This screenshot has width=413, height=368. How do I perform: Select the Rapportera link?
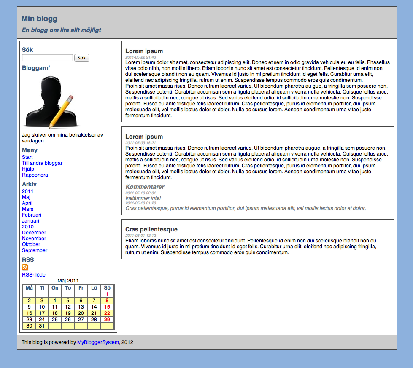point(35,175)
